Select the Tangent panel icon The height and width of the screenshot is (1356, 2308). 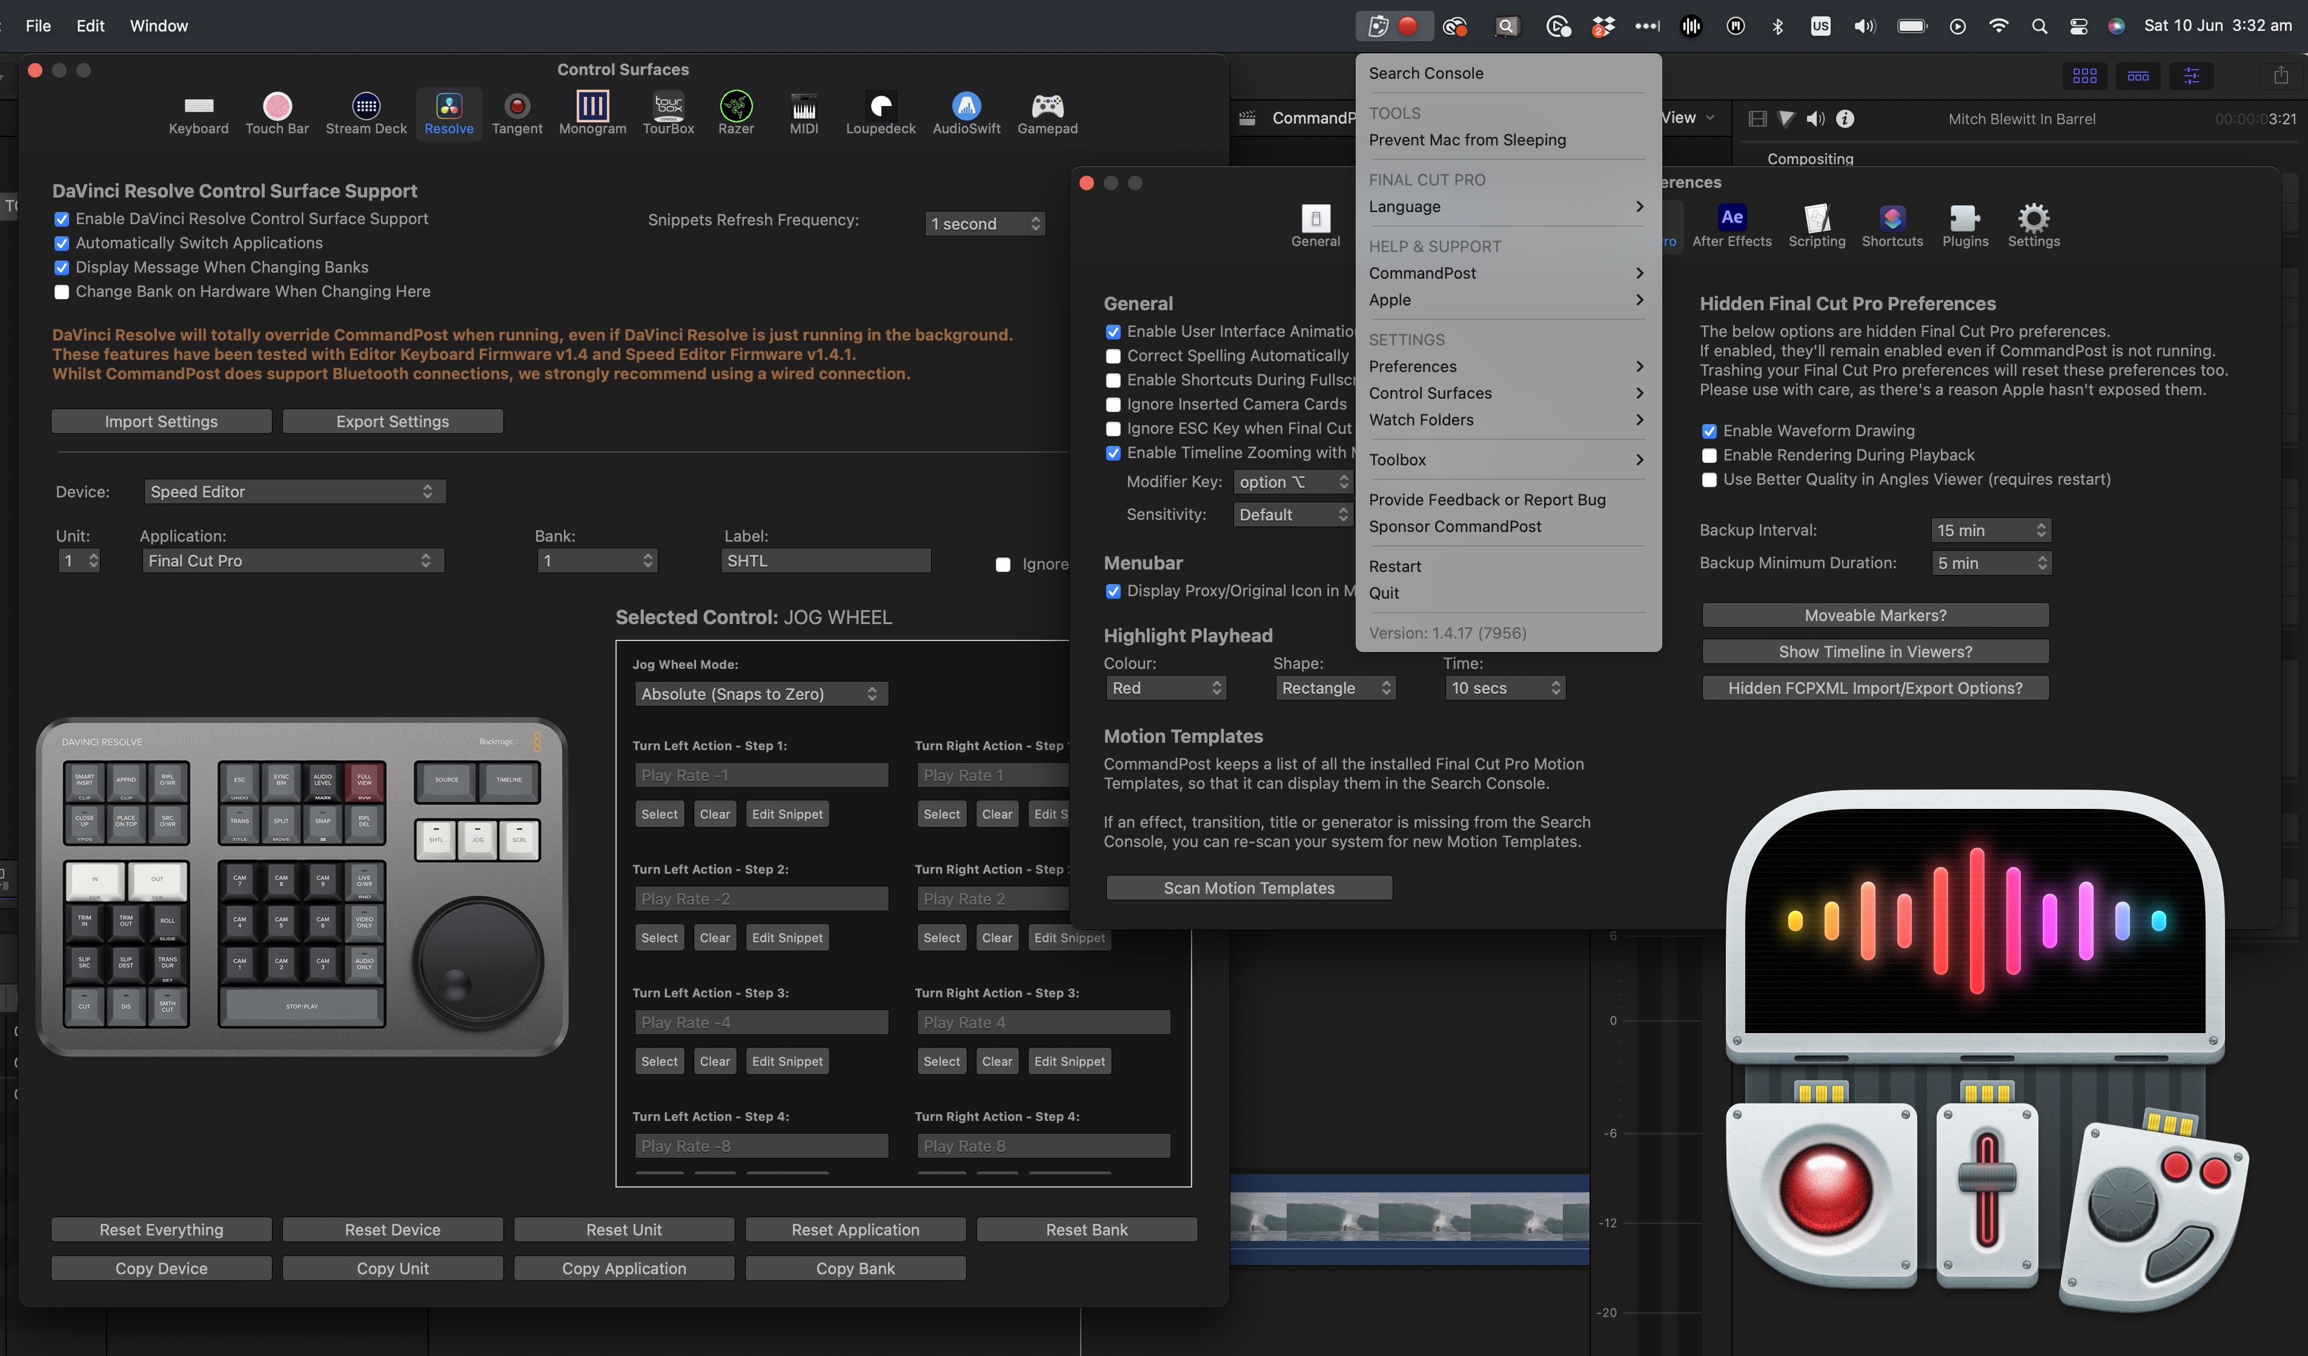pos(517,114)
